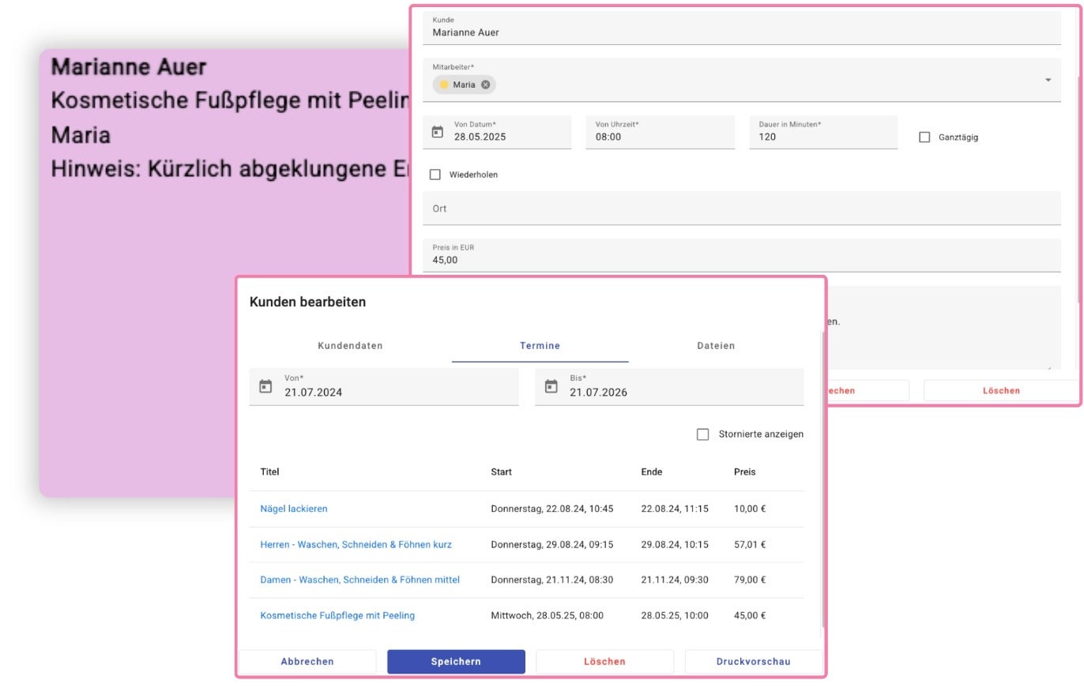Open Kosmetische Fußpflege mit Peeling link
The width and height of the screenshot is (1084, 695).
click(337, 615)
